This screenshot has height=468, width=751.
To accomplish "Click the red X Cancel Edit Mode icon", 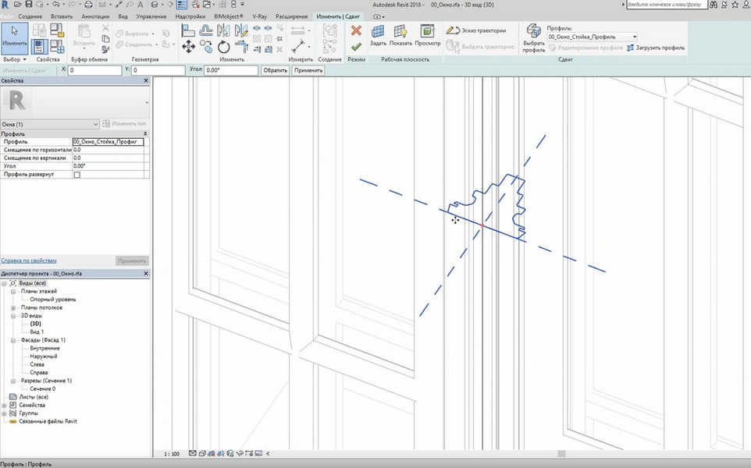I will point(356,30).
